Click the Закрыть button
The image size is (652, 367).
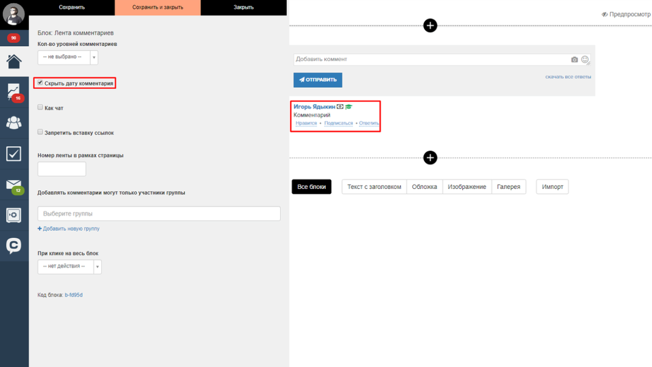pos(244,8)
